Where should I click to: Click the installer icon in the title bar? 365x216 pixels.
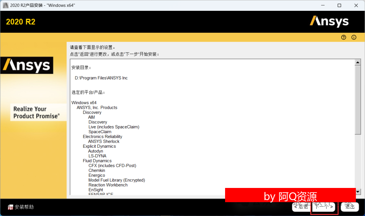pos(5,5)
